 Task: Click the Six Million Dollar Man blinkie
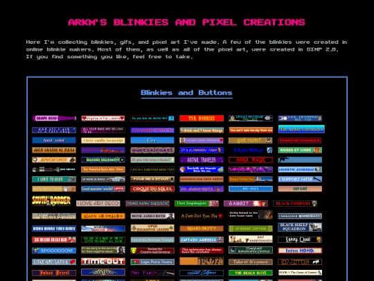[54, 239]
